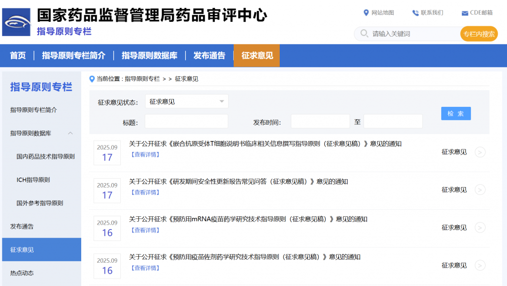This screenshot has width=507, height=286.
Task: Click 征求意见 status of 嵌合抗原受体T细胞 row
Action: click(x=454, y=152)
